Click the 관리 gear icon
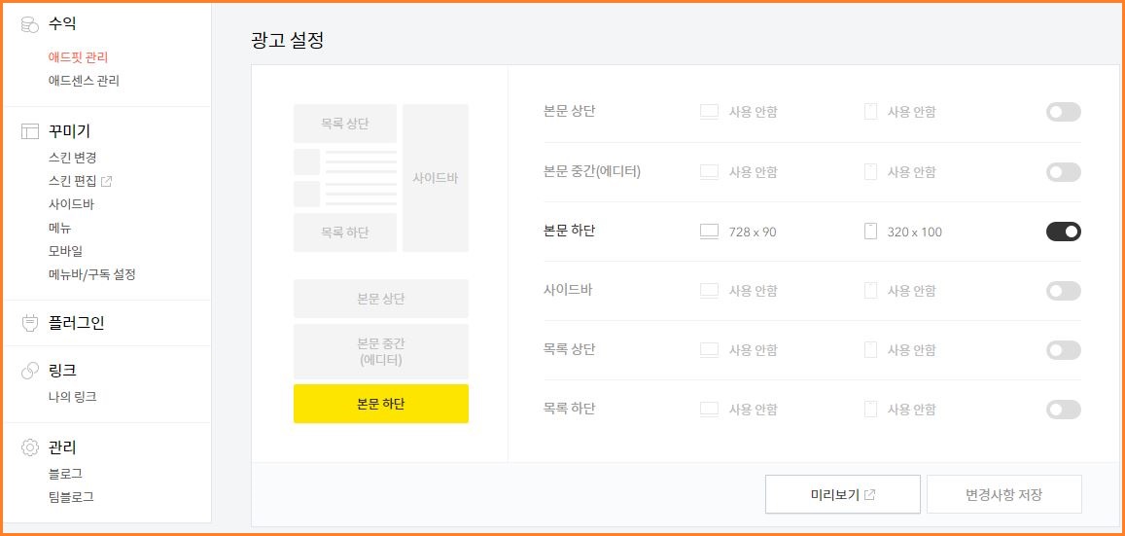 (x=29, y=447)
